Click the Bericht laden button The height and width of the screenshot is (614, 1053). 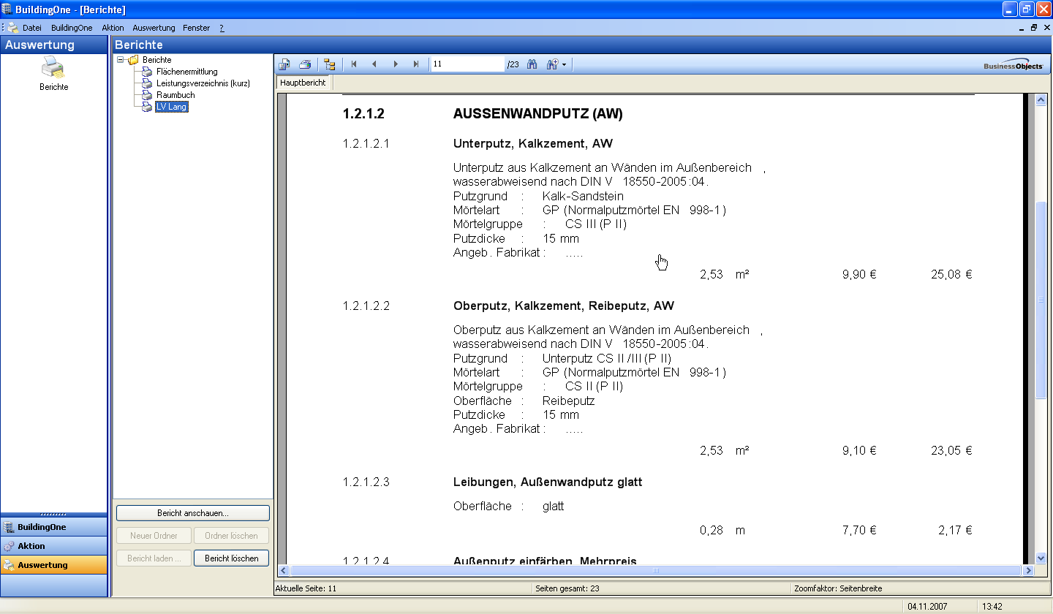tap(154, 558)
